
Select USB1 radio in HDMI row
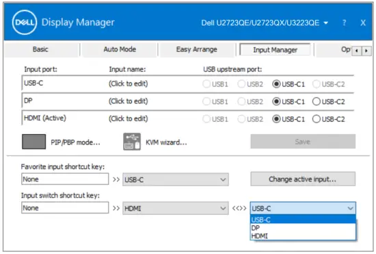click(206, 119)
